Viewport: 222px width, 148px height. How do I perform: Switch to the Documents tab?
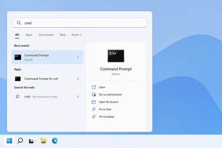[x=46, y=35]
